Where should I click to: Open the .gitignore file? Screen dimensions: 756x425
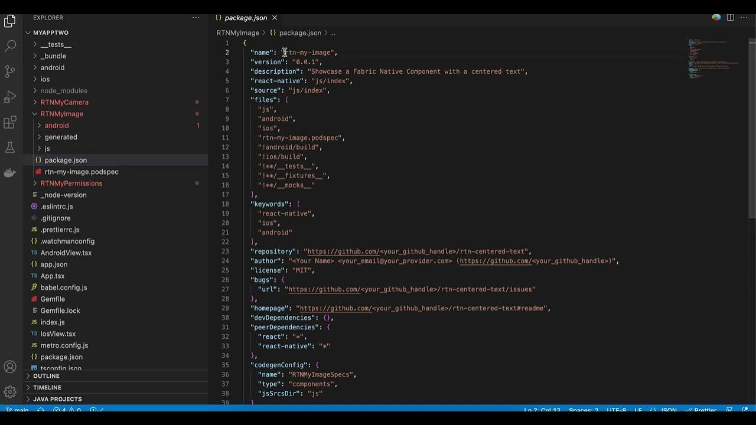point(56,218)
